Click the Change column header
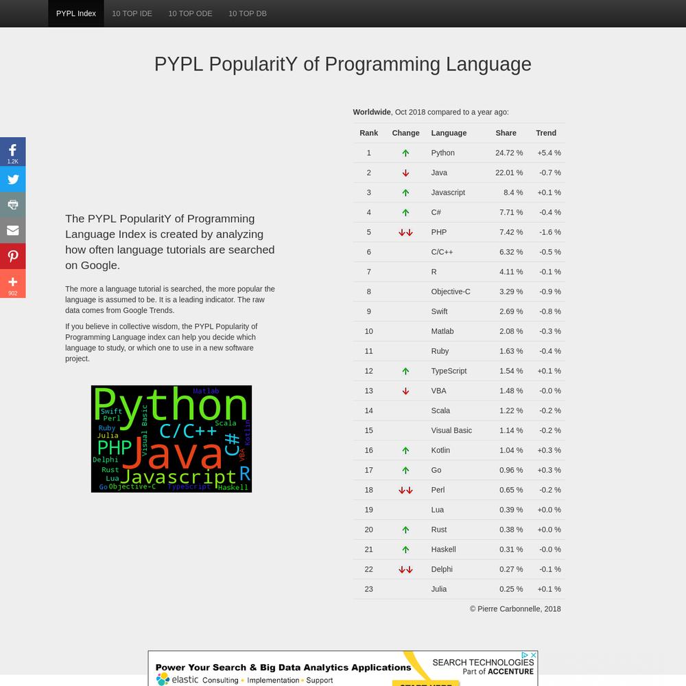 point(405,133)
